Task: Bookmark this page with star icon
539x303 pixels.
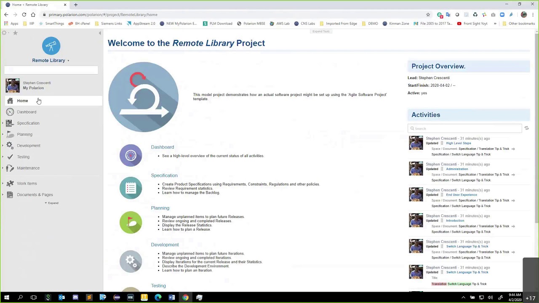Action: click(x=428, y=15)
